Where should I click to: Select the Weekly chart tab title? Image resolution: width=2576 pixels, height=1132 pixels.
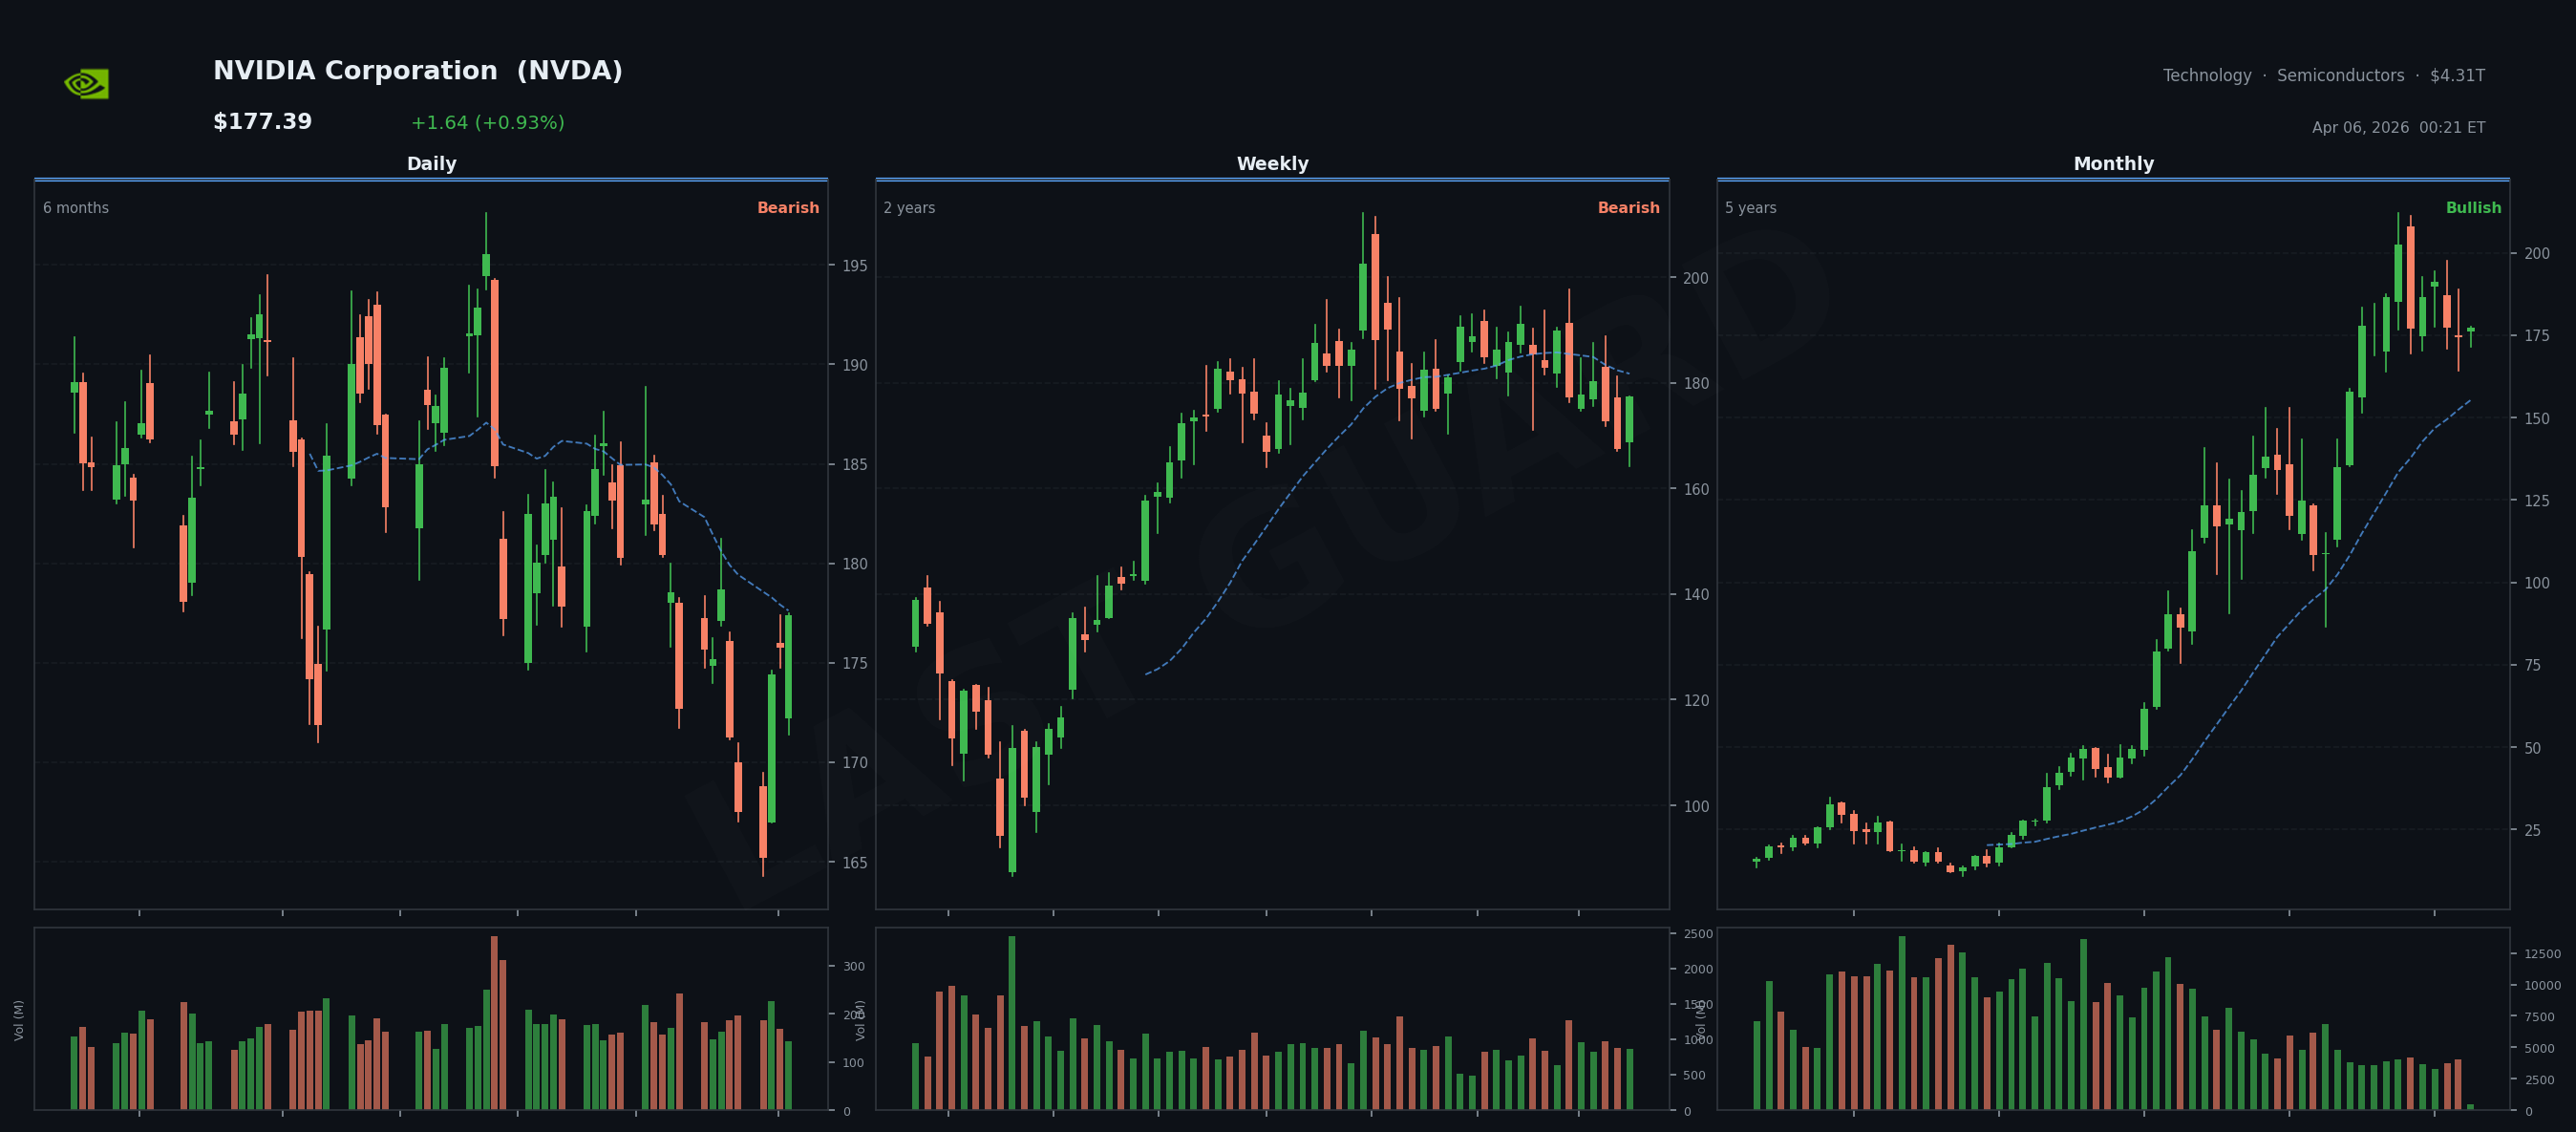click(1272, 164)
